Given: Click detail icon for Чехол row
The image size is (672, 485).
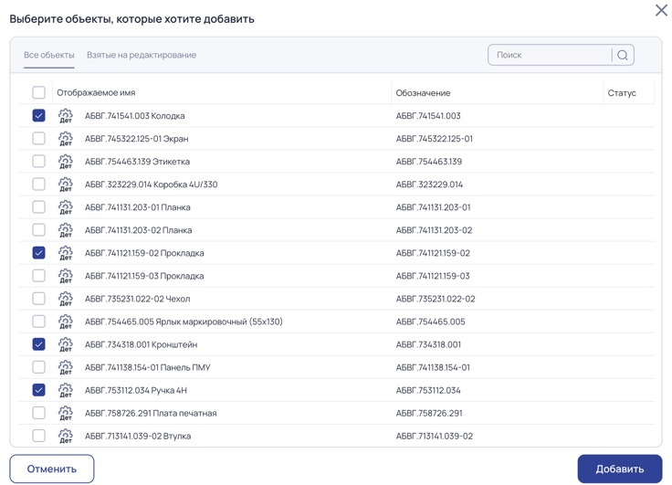Looking at the screenshot, I should [x=66, y=299].
